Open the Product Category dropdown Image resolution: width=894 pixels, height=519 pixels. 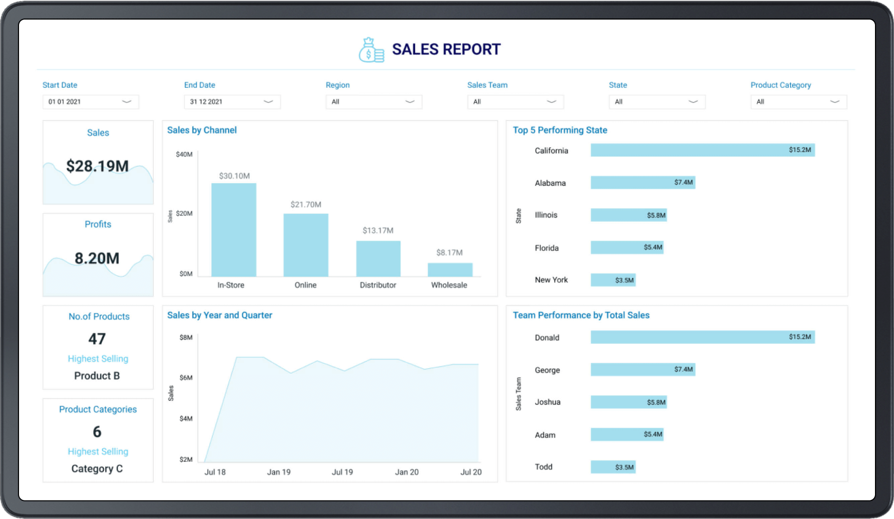834,102
